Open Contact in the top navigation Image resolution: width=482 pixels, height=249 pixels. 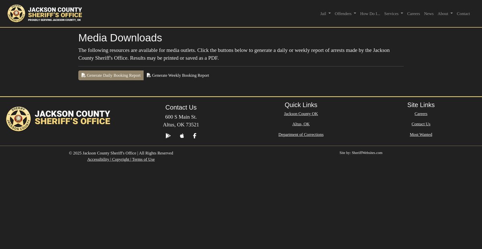[463, 14]
